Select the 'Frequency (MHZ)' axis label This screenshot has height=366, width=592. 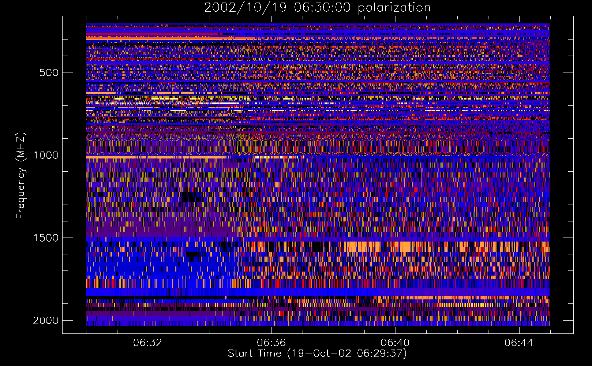pyautogui.click(x=21, y=176)
